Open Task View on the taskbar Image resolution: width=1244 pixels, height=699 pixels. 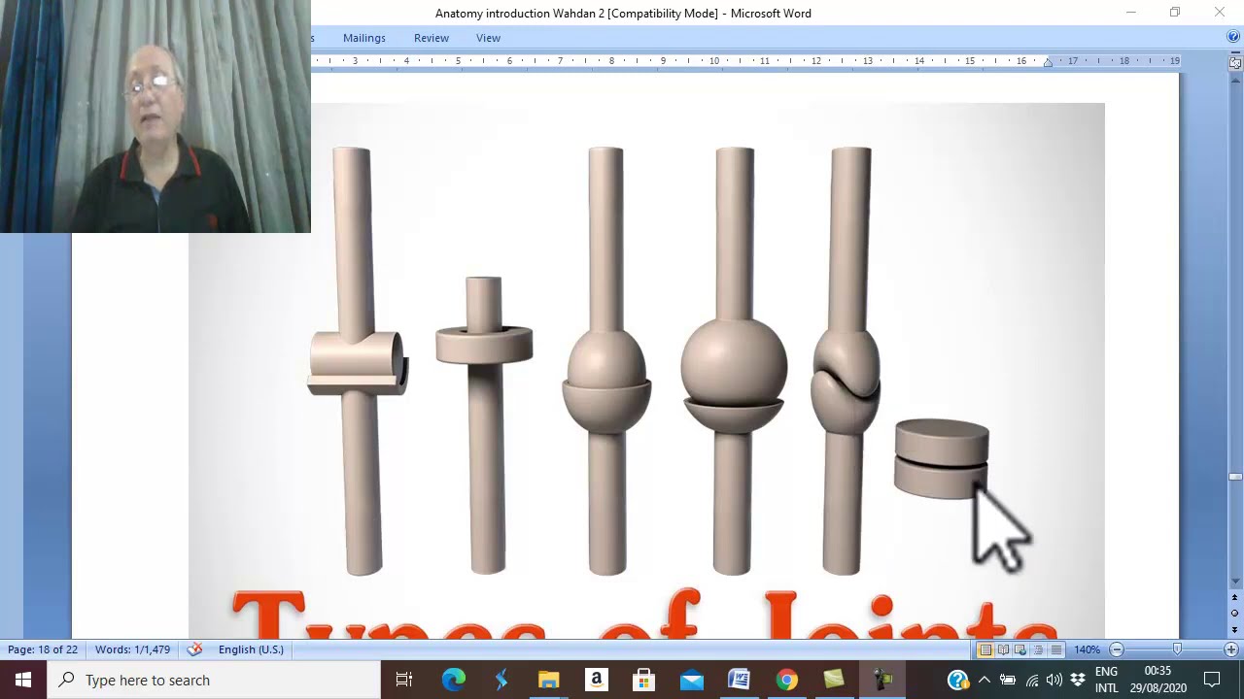pyautogui.click(x=404, y=680)
